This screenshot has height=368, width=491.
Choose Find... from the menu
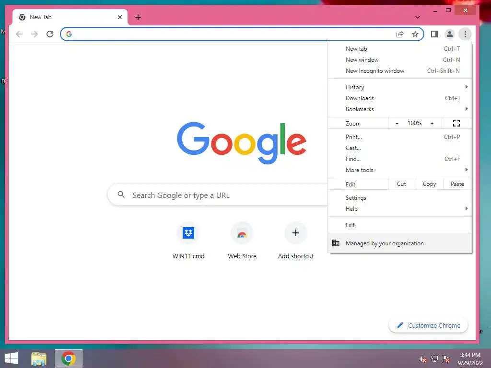pyautogui.click(x=399, y=159)
